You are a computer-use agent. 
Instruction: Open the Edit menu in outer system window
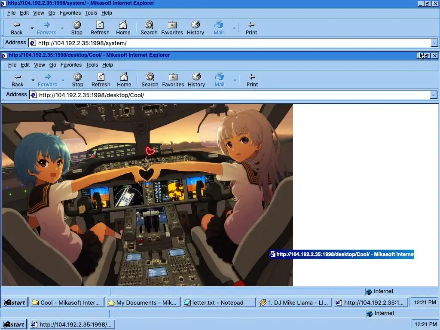tap(24, 13)
